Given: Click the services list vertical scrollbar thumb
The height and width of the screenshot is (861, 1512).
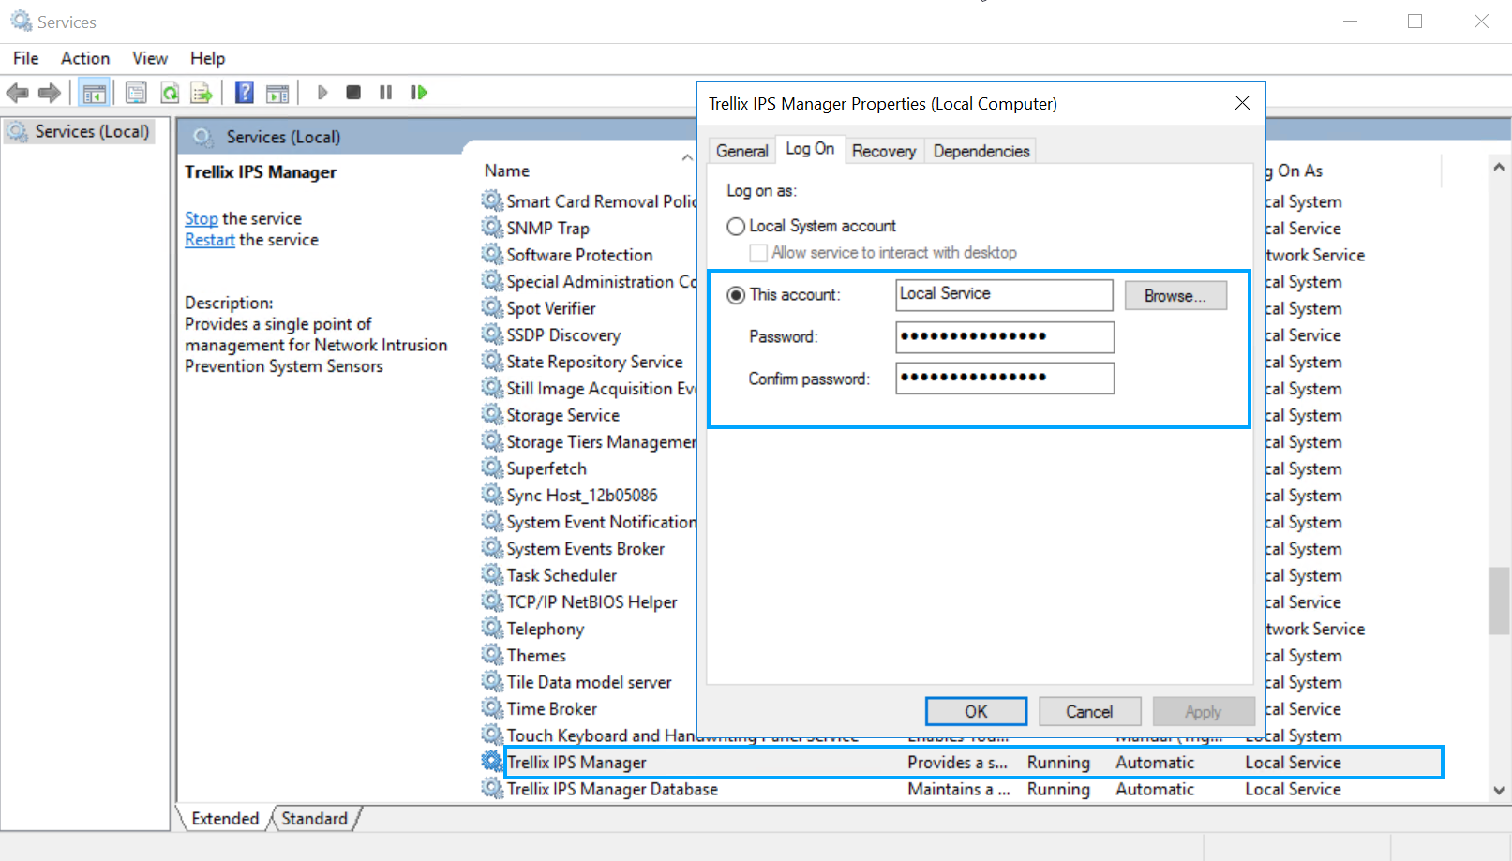Looking at the screenshot, I should (1499, 601).
